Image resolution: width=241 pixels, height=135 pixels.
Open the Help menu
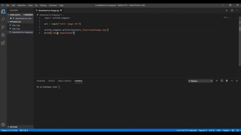[61, 5]
